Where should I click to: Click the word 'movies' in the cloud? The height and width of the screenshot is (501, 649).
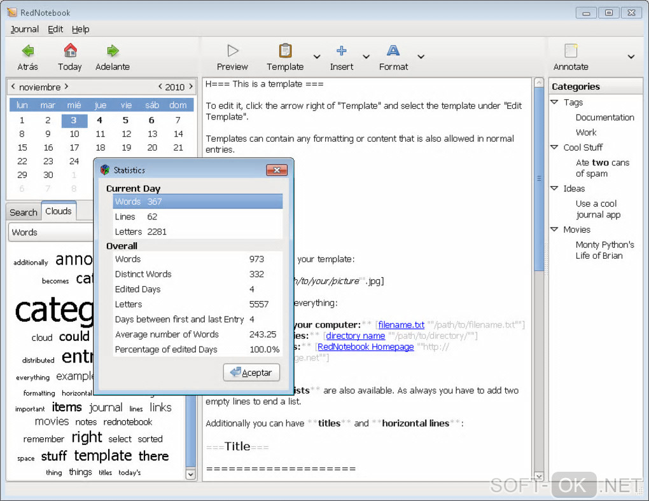52,422
